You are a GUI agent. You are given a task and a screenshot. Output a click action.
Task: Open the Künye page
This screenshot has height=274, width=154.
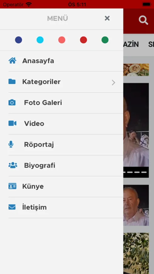[x=66, y=186]
